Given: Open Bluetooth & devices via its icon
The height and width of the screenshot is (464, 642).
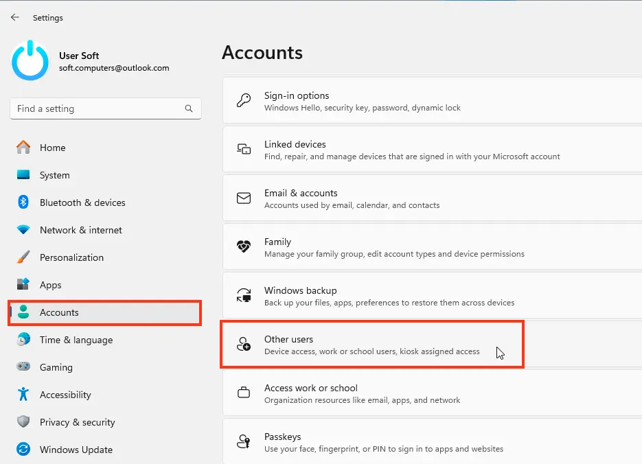Looking at the screenshot, I should point(23,202).
